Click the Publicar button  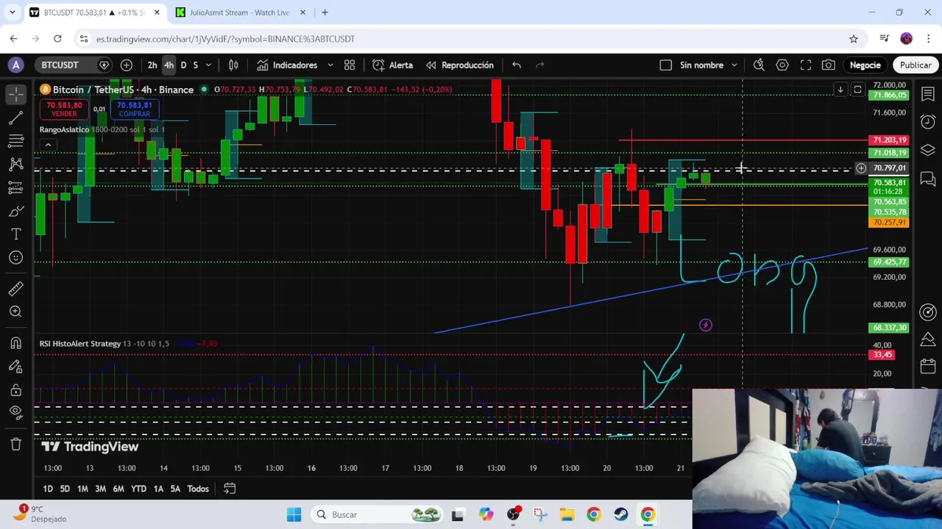pos(916,65)
